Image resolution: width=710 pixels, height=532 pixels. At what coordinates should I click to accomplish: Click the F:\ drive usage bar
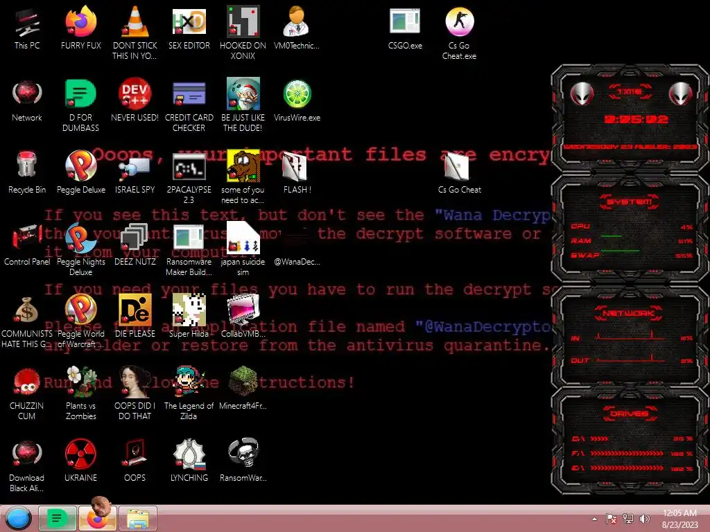click(x=632, y=453)
